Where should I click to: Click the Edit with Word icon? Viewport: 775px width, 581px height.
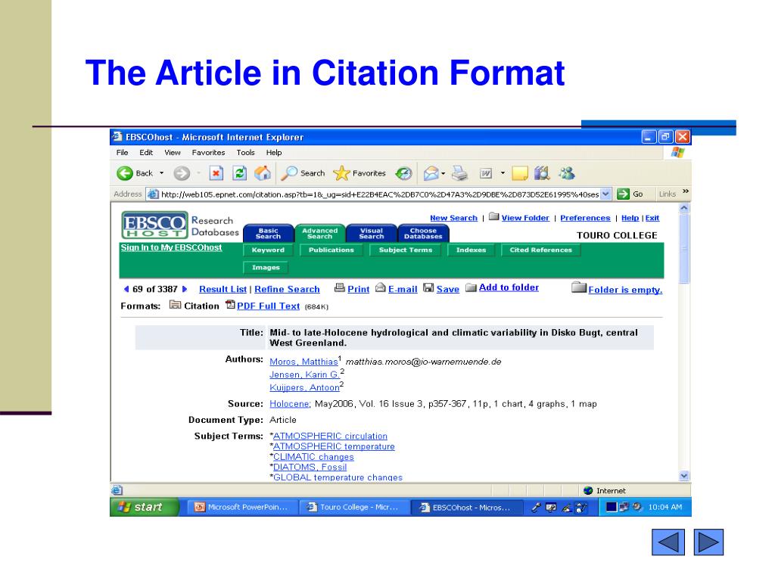click(x=486, y=173)
